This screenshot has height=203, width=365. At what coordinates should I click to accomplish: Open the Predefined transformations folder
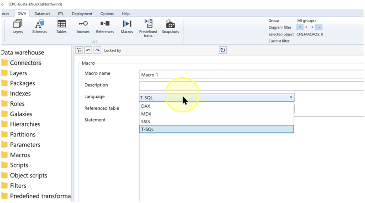coord(36,196)
